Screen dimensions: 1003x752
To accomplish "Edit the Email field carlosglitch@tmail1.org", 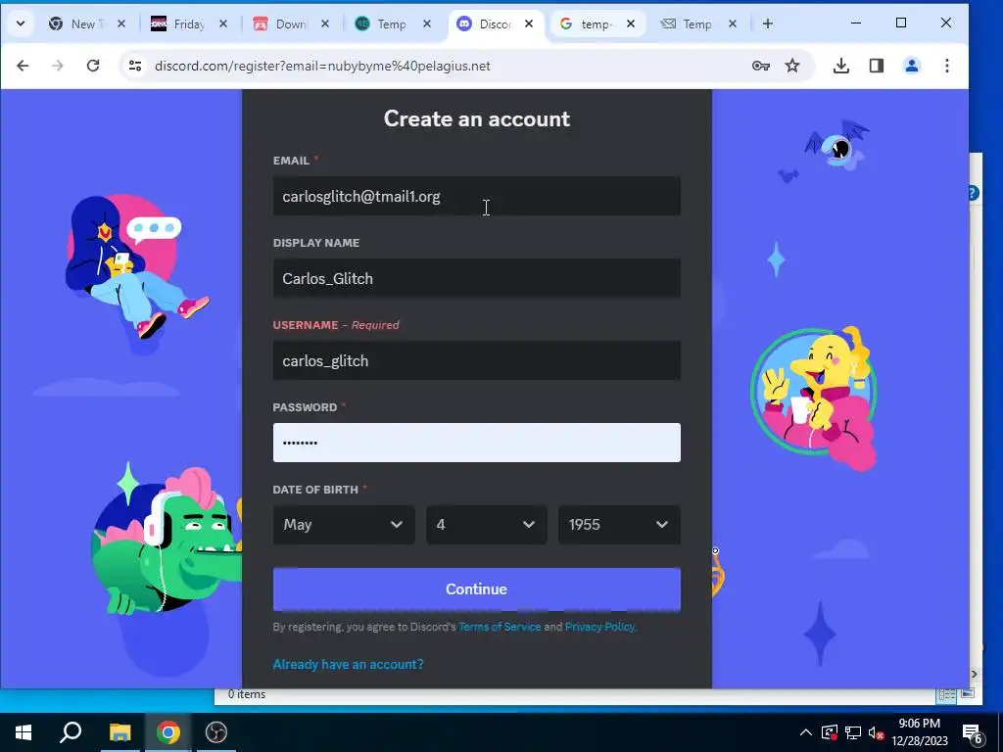I will (477, 196).
